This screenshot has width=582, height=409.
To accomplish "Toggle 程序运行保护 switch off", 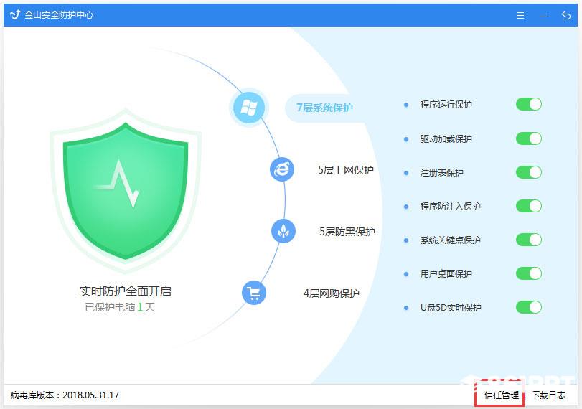I will (529, 104).
